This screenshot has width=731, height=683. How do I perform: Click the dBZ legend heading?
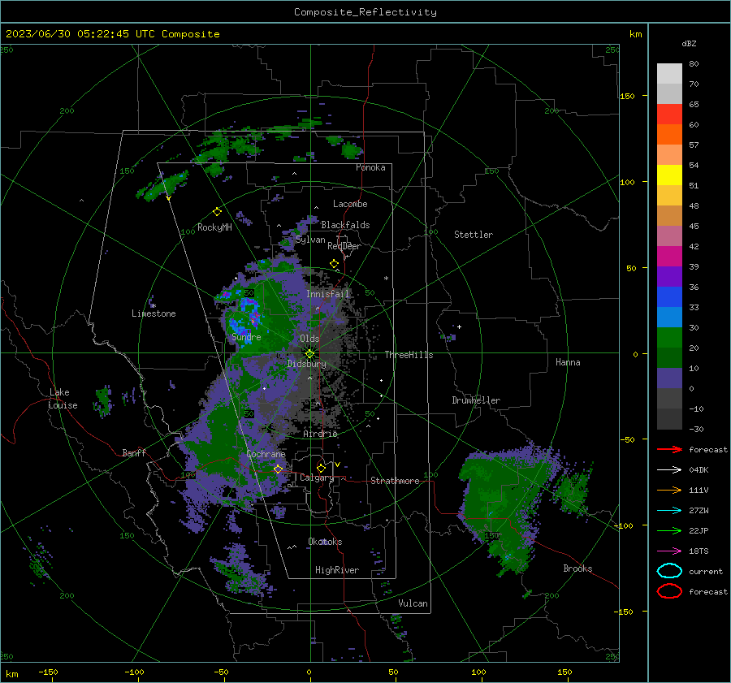pyautogui.click(x=689, y=43)
